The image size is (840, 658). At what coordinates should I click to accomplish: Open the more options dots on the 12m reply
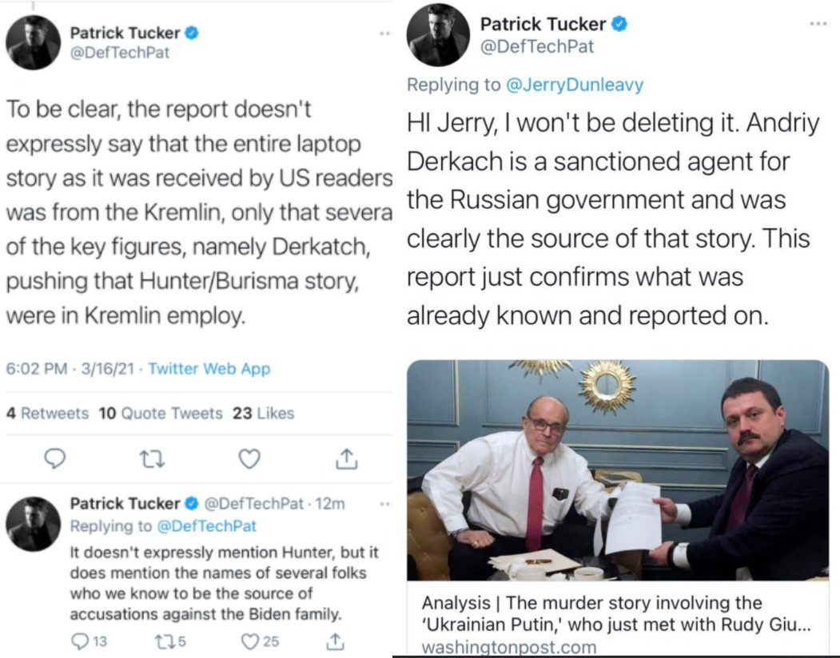[385, 504]
